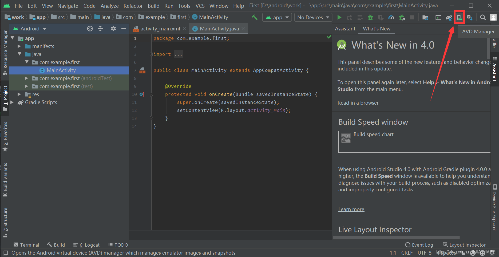Toggle the TODO tool window
This screenshot has height=257, width=499.
pyautogui.click(x=118, y=245)
